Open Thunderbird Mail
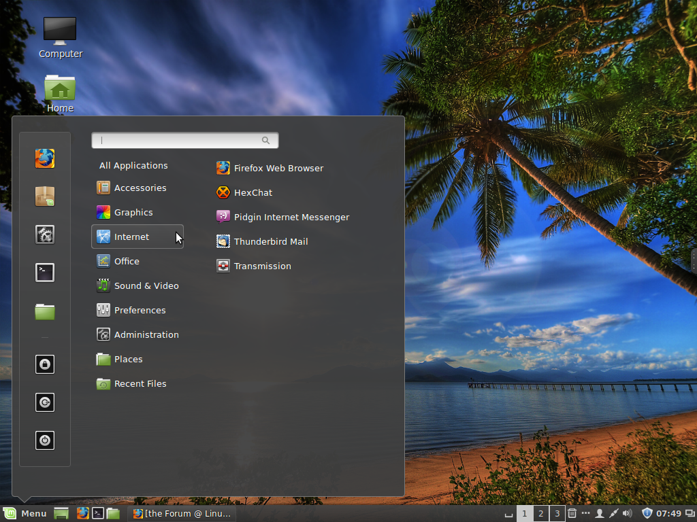The width and height of the screenshot is (697, 522). [x=270, y=241]
